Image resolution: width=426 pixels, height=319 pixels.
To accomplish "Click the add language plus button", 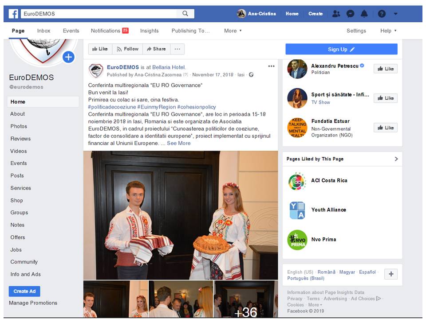I will click(x=391, y=274).
